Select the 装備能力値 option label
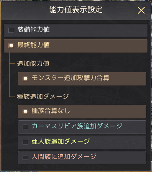The height and width of the screenshot is (172, 152). [33, 29]
